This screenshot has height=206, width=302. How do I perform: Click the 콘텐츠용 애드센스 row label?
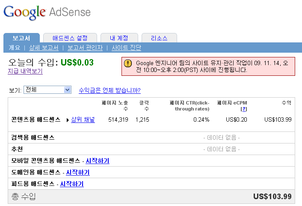36,119
